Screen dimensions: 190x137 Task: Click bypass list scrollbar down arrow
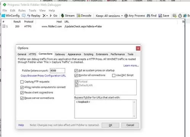134,116
